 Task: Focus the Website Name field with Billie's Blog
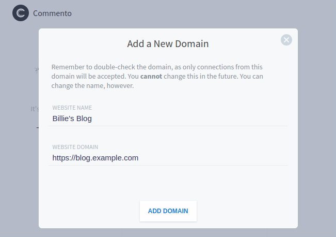(168, 119)
